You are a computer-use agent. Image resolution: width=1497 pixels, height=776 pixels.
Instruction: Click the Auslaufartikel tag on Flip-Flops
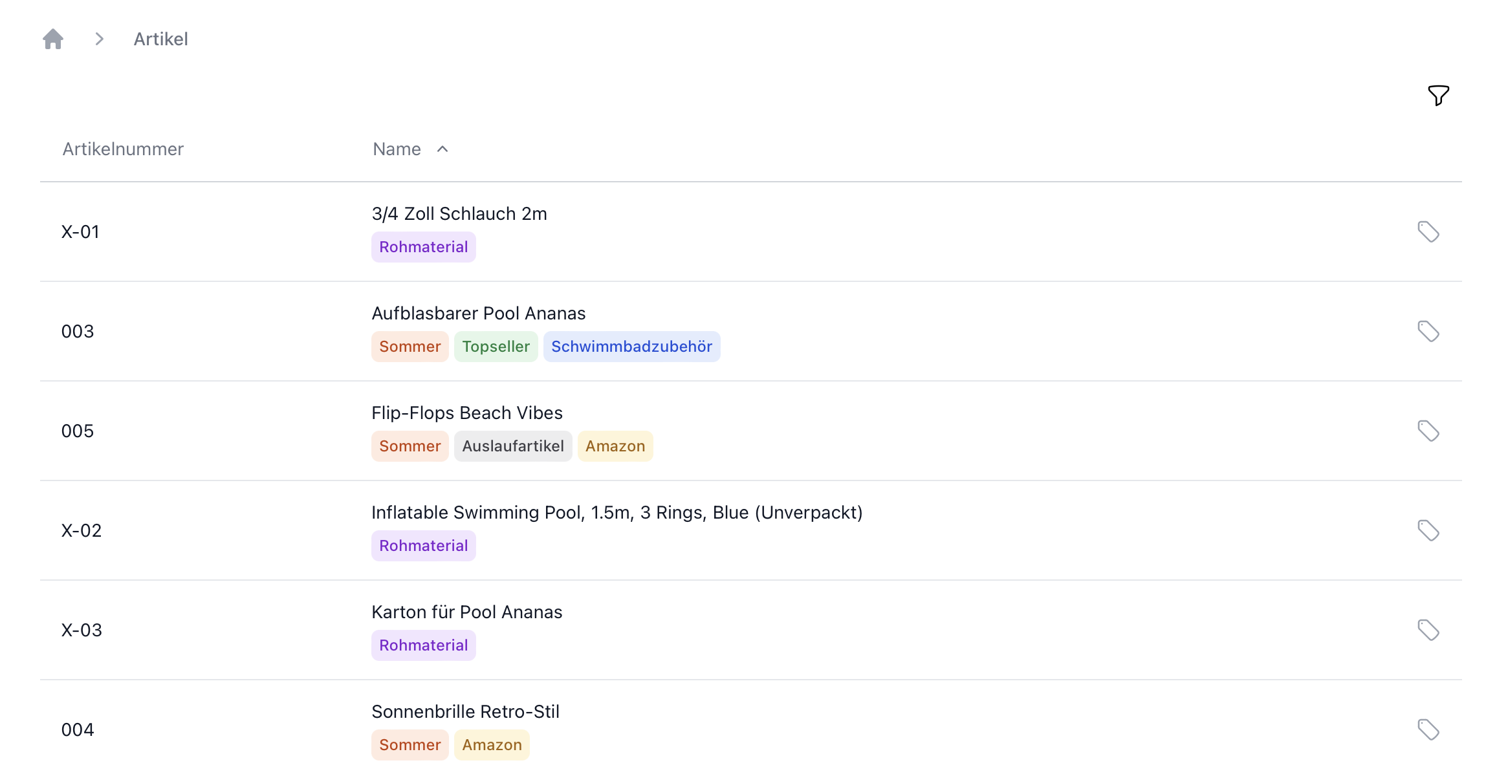pos(512,446)
